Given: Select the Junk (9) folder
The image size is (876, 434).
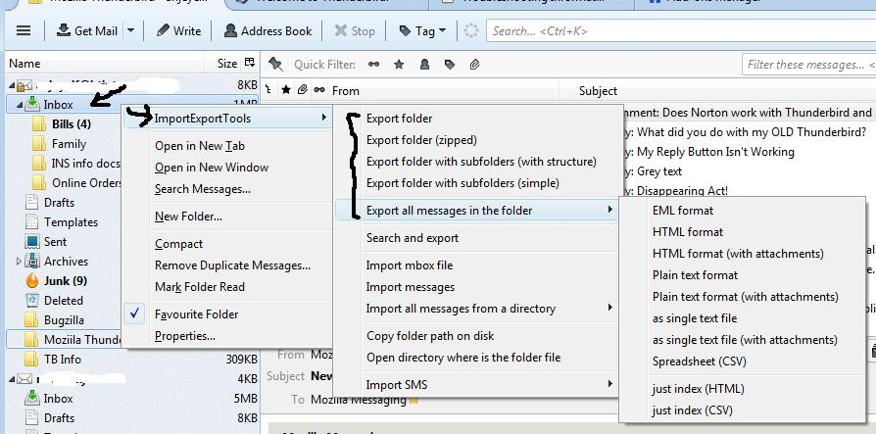Looking at the screenshot, I should pyautogui.click(x=66, y=280).
